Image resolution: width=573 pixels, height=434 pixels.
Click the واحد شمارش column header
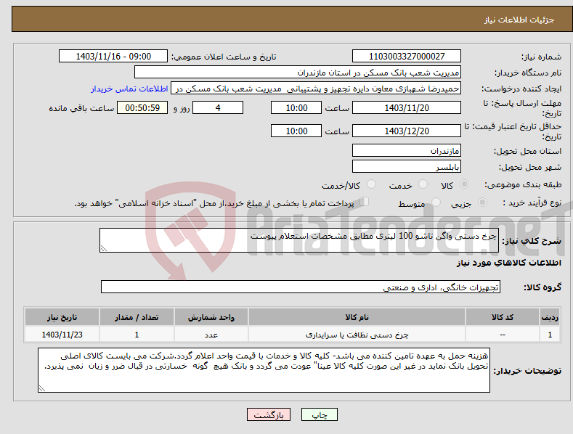[x=211, y=317]
